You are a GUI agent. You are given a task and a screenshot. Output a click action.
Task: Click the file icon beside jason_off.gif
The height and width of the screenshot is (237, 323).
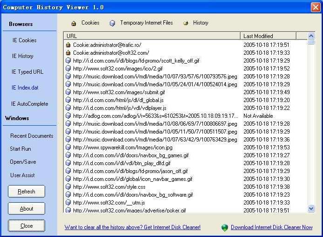tap(68, 171)
